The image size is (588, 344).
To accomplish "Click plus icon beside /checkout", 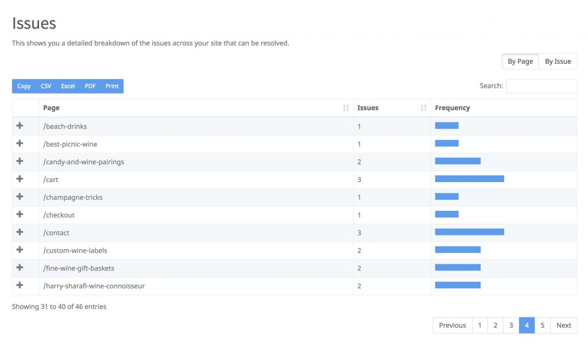I will 20,215.
